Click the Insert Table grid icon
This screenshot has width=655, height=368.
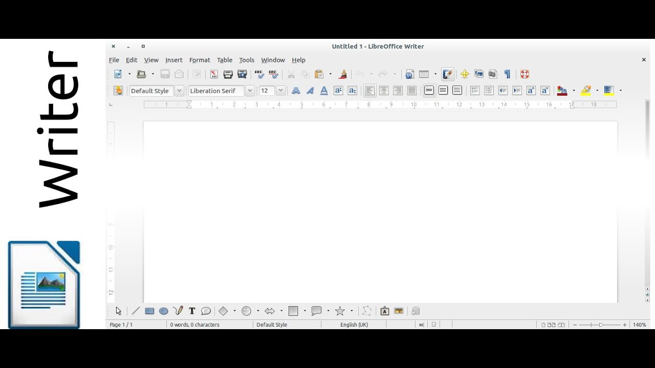(x=424, y=74)
